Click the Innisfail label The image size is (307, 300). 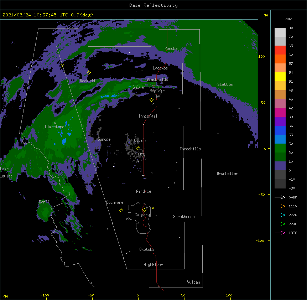pos(148,116)
